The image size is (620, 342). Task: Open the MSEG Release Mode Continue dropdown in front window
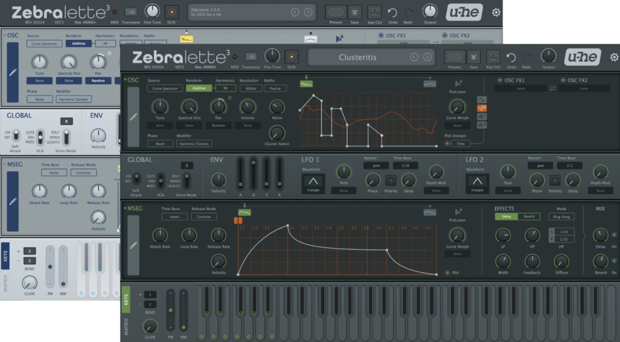(203, 217)
